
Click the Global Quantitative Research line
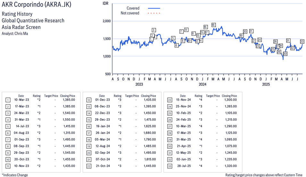tap(33, 21)
